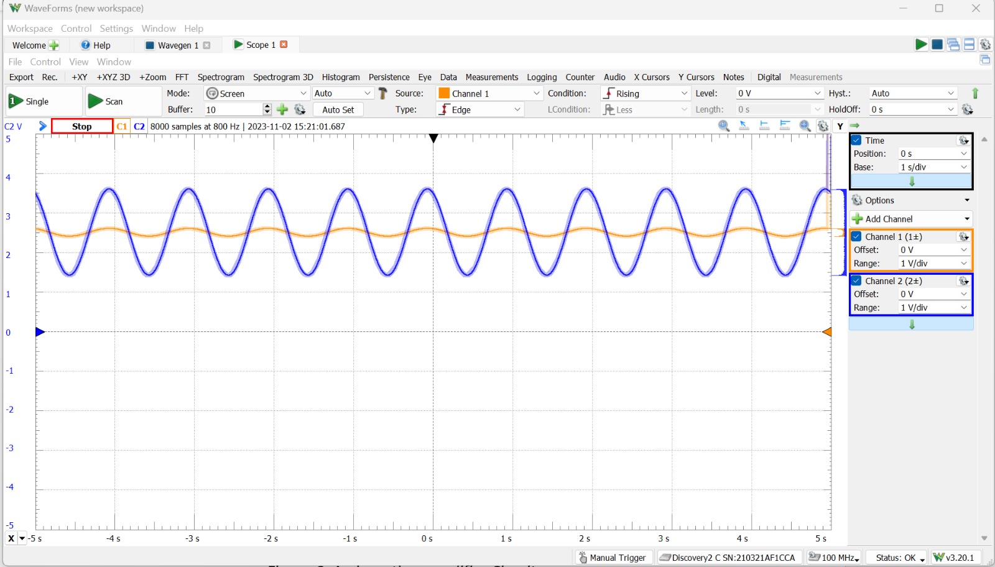
Task: Click the blue offset slider bar under Channel 2
Action: [x=912, y=323]
